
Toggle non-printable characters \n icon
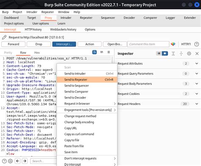coord(101,52)
